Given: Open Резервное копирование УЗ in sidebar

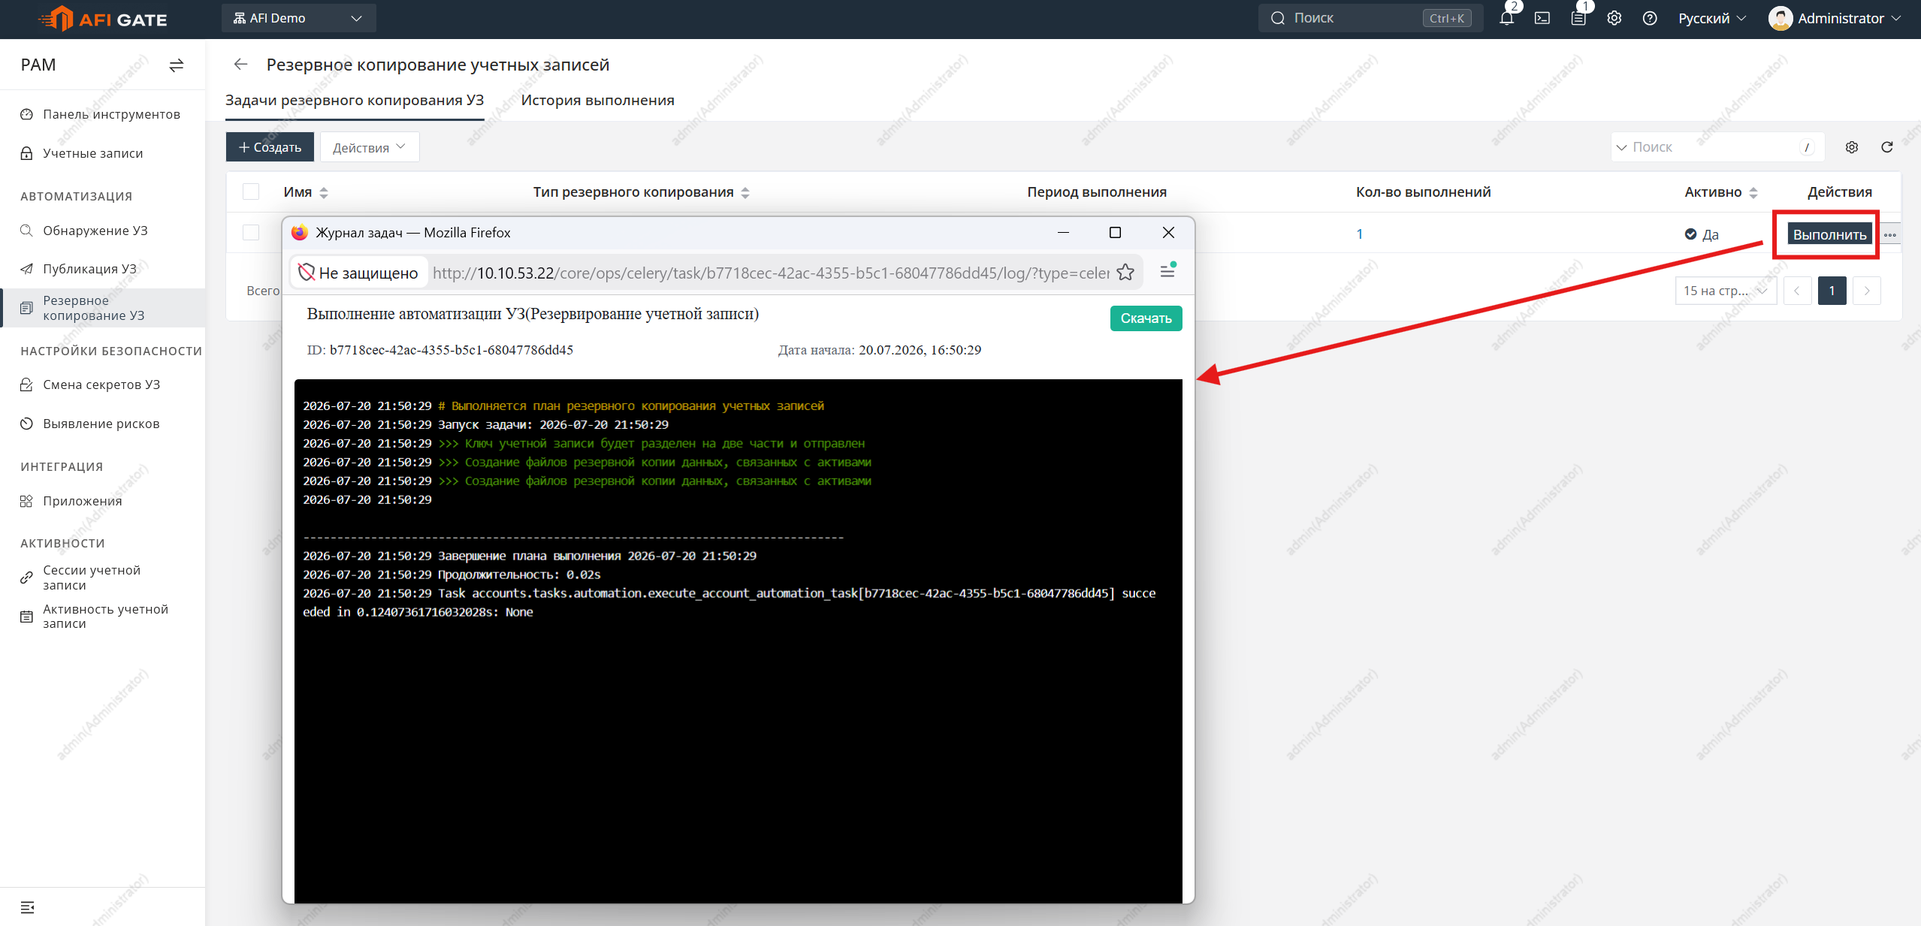Looking at the screenshot, I should 103,308.
